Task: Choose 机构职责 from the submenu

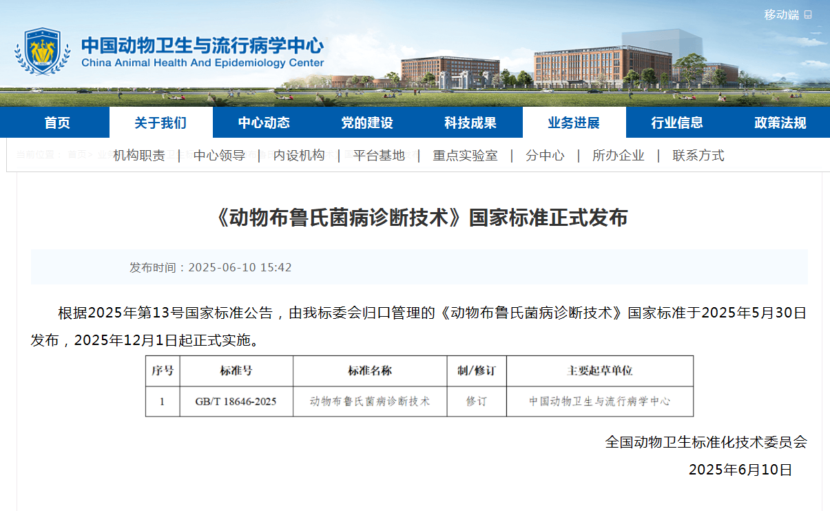Action: [x=139, y=156]
